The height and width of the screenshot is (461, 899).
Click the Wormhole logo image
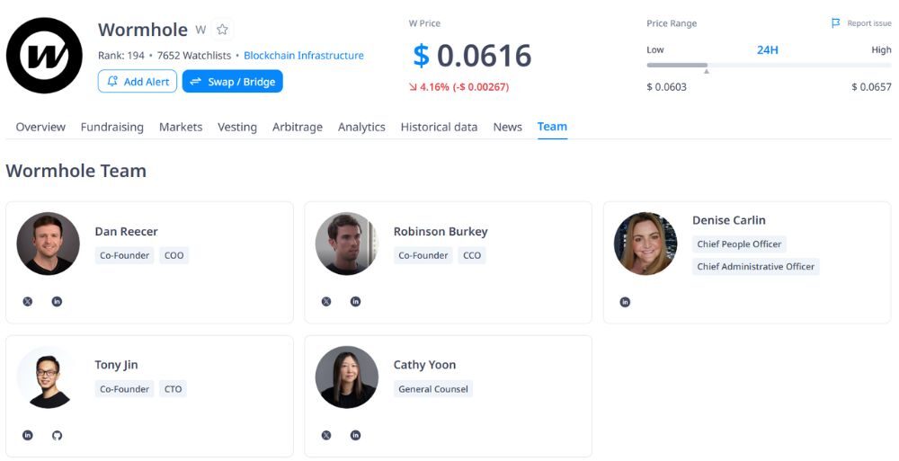tap(44, 56)
